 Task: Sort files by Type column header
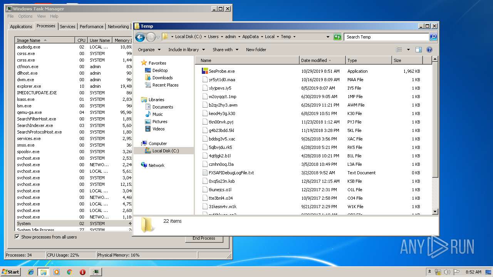coord(368,60)
